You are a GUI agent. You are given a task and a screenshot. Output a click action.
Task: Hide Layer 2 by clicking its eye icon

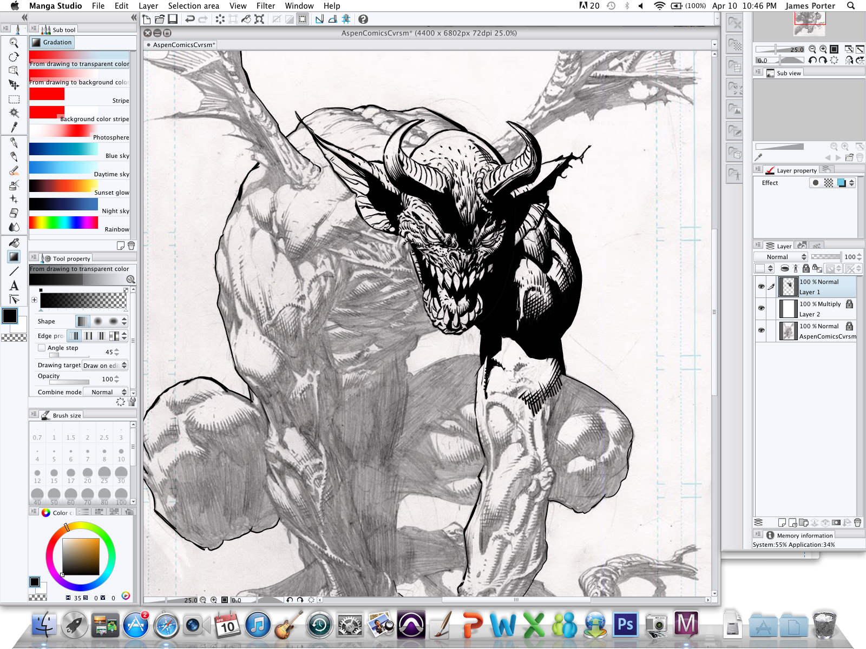pyautogui.click(x=762, y=308)
